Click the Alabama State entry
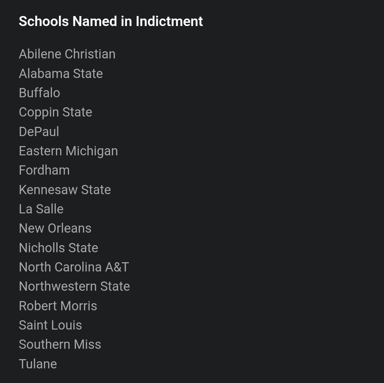The image size is (384, 383). point(61,73)
